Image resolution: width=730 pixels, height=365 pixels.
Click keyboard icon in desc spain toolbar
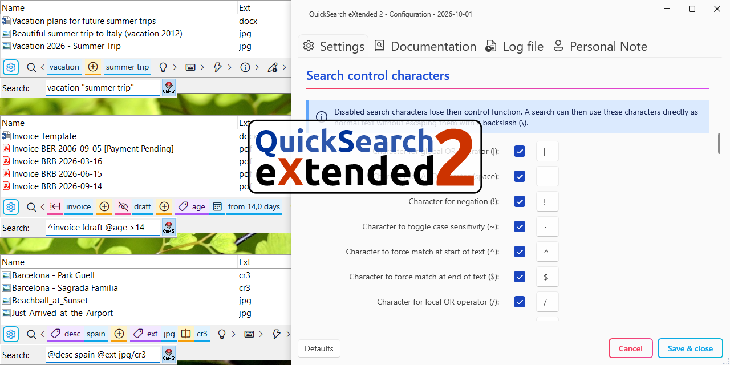[x=249, y=334]
